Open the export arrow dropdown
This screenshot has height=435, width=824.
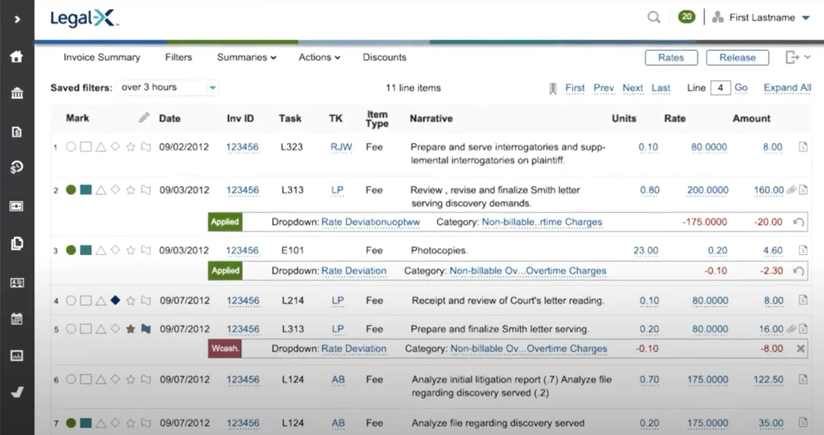coord(798,58)
